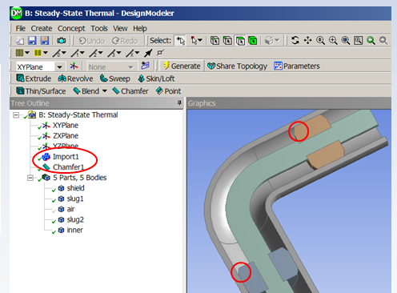
Task: Open the XYPlane active plane combo box
Action: coord(40,66)
